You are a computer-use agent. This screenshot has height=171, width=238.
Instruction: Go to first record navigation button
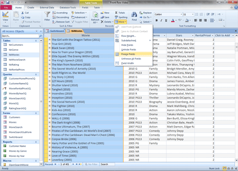pyautogui.click(x=55, y=164)
